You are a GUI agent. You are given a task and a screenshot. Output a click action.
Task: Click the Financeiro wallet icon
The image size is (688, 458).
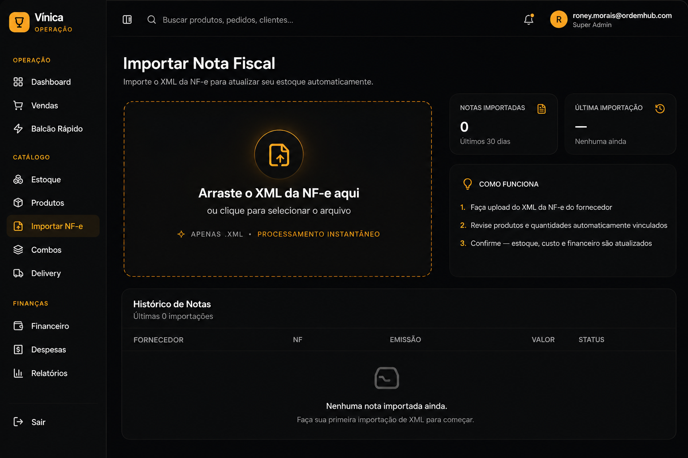click(18, 326)
